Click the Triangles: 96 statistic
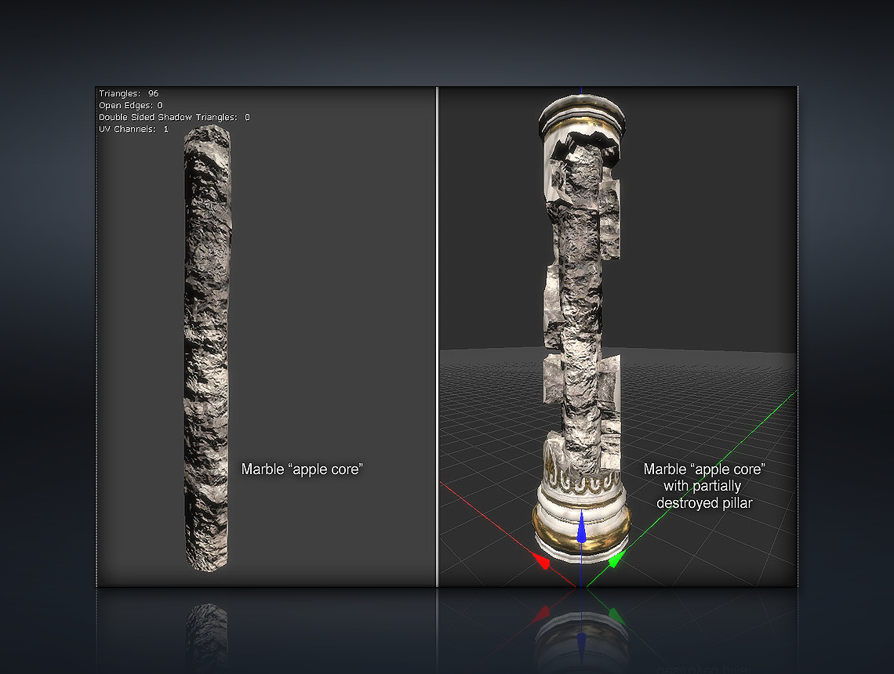The width and height of the screenshot is (894, 674). 129,94
